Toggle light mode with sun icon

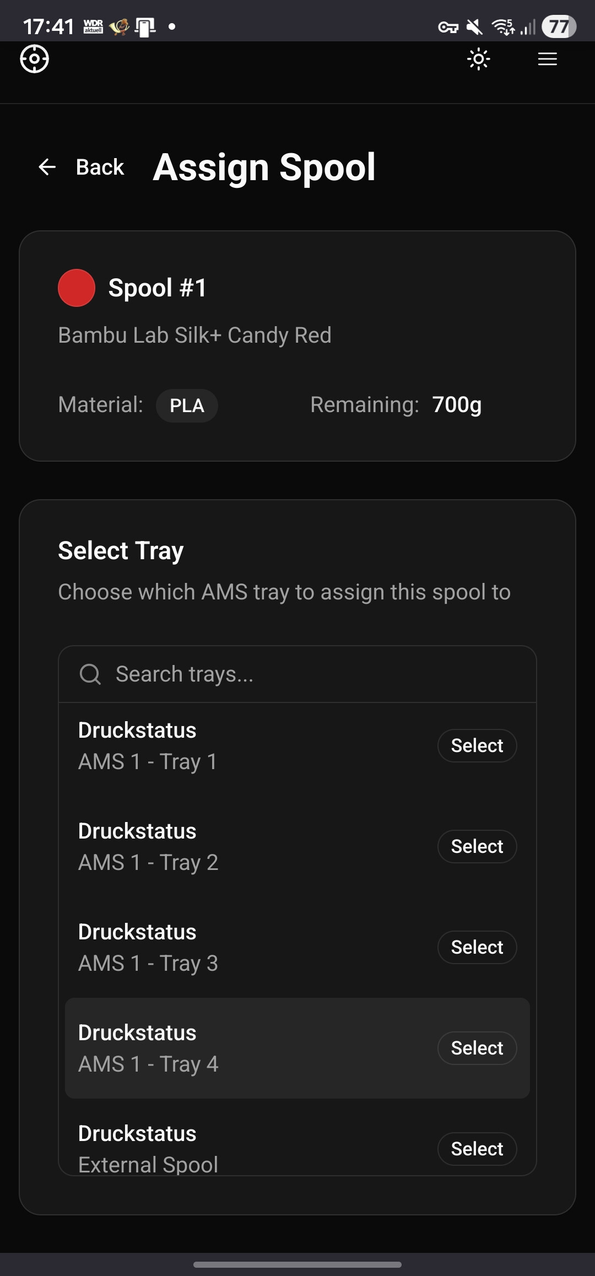(478, 59)
